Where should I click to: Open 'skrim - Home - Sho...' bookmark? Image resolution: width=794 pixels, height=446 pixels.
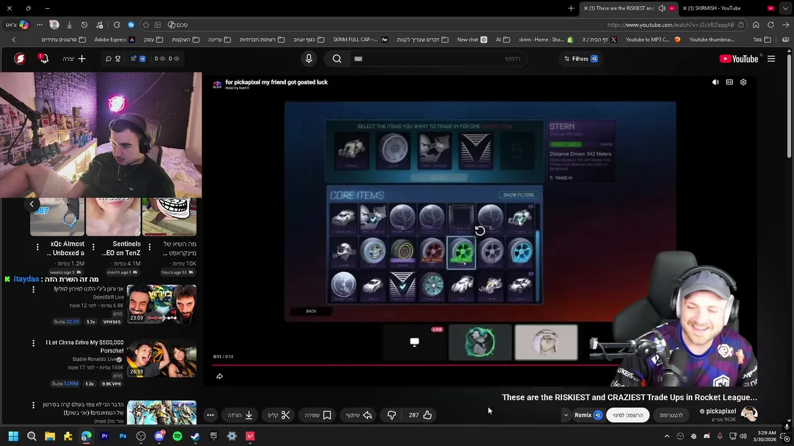click(546, 40)
